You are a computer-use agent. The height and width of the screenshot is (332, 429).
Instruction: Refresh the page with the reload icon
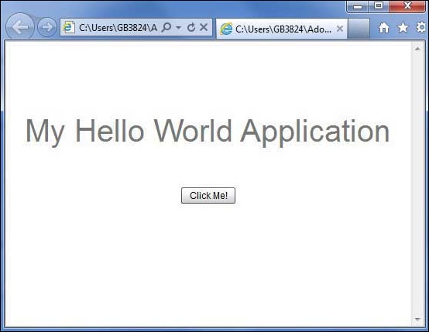tap(191, 27)
